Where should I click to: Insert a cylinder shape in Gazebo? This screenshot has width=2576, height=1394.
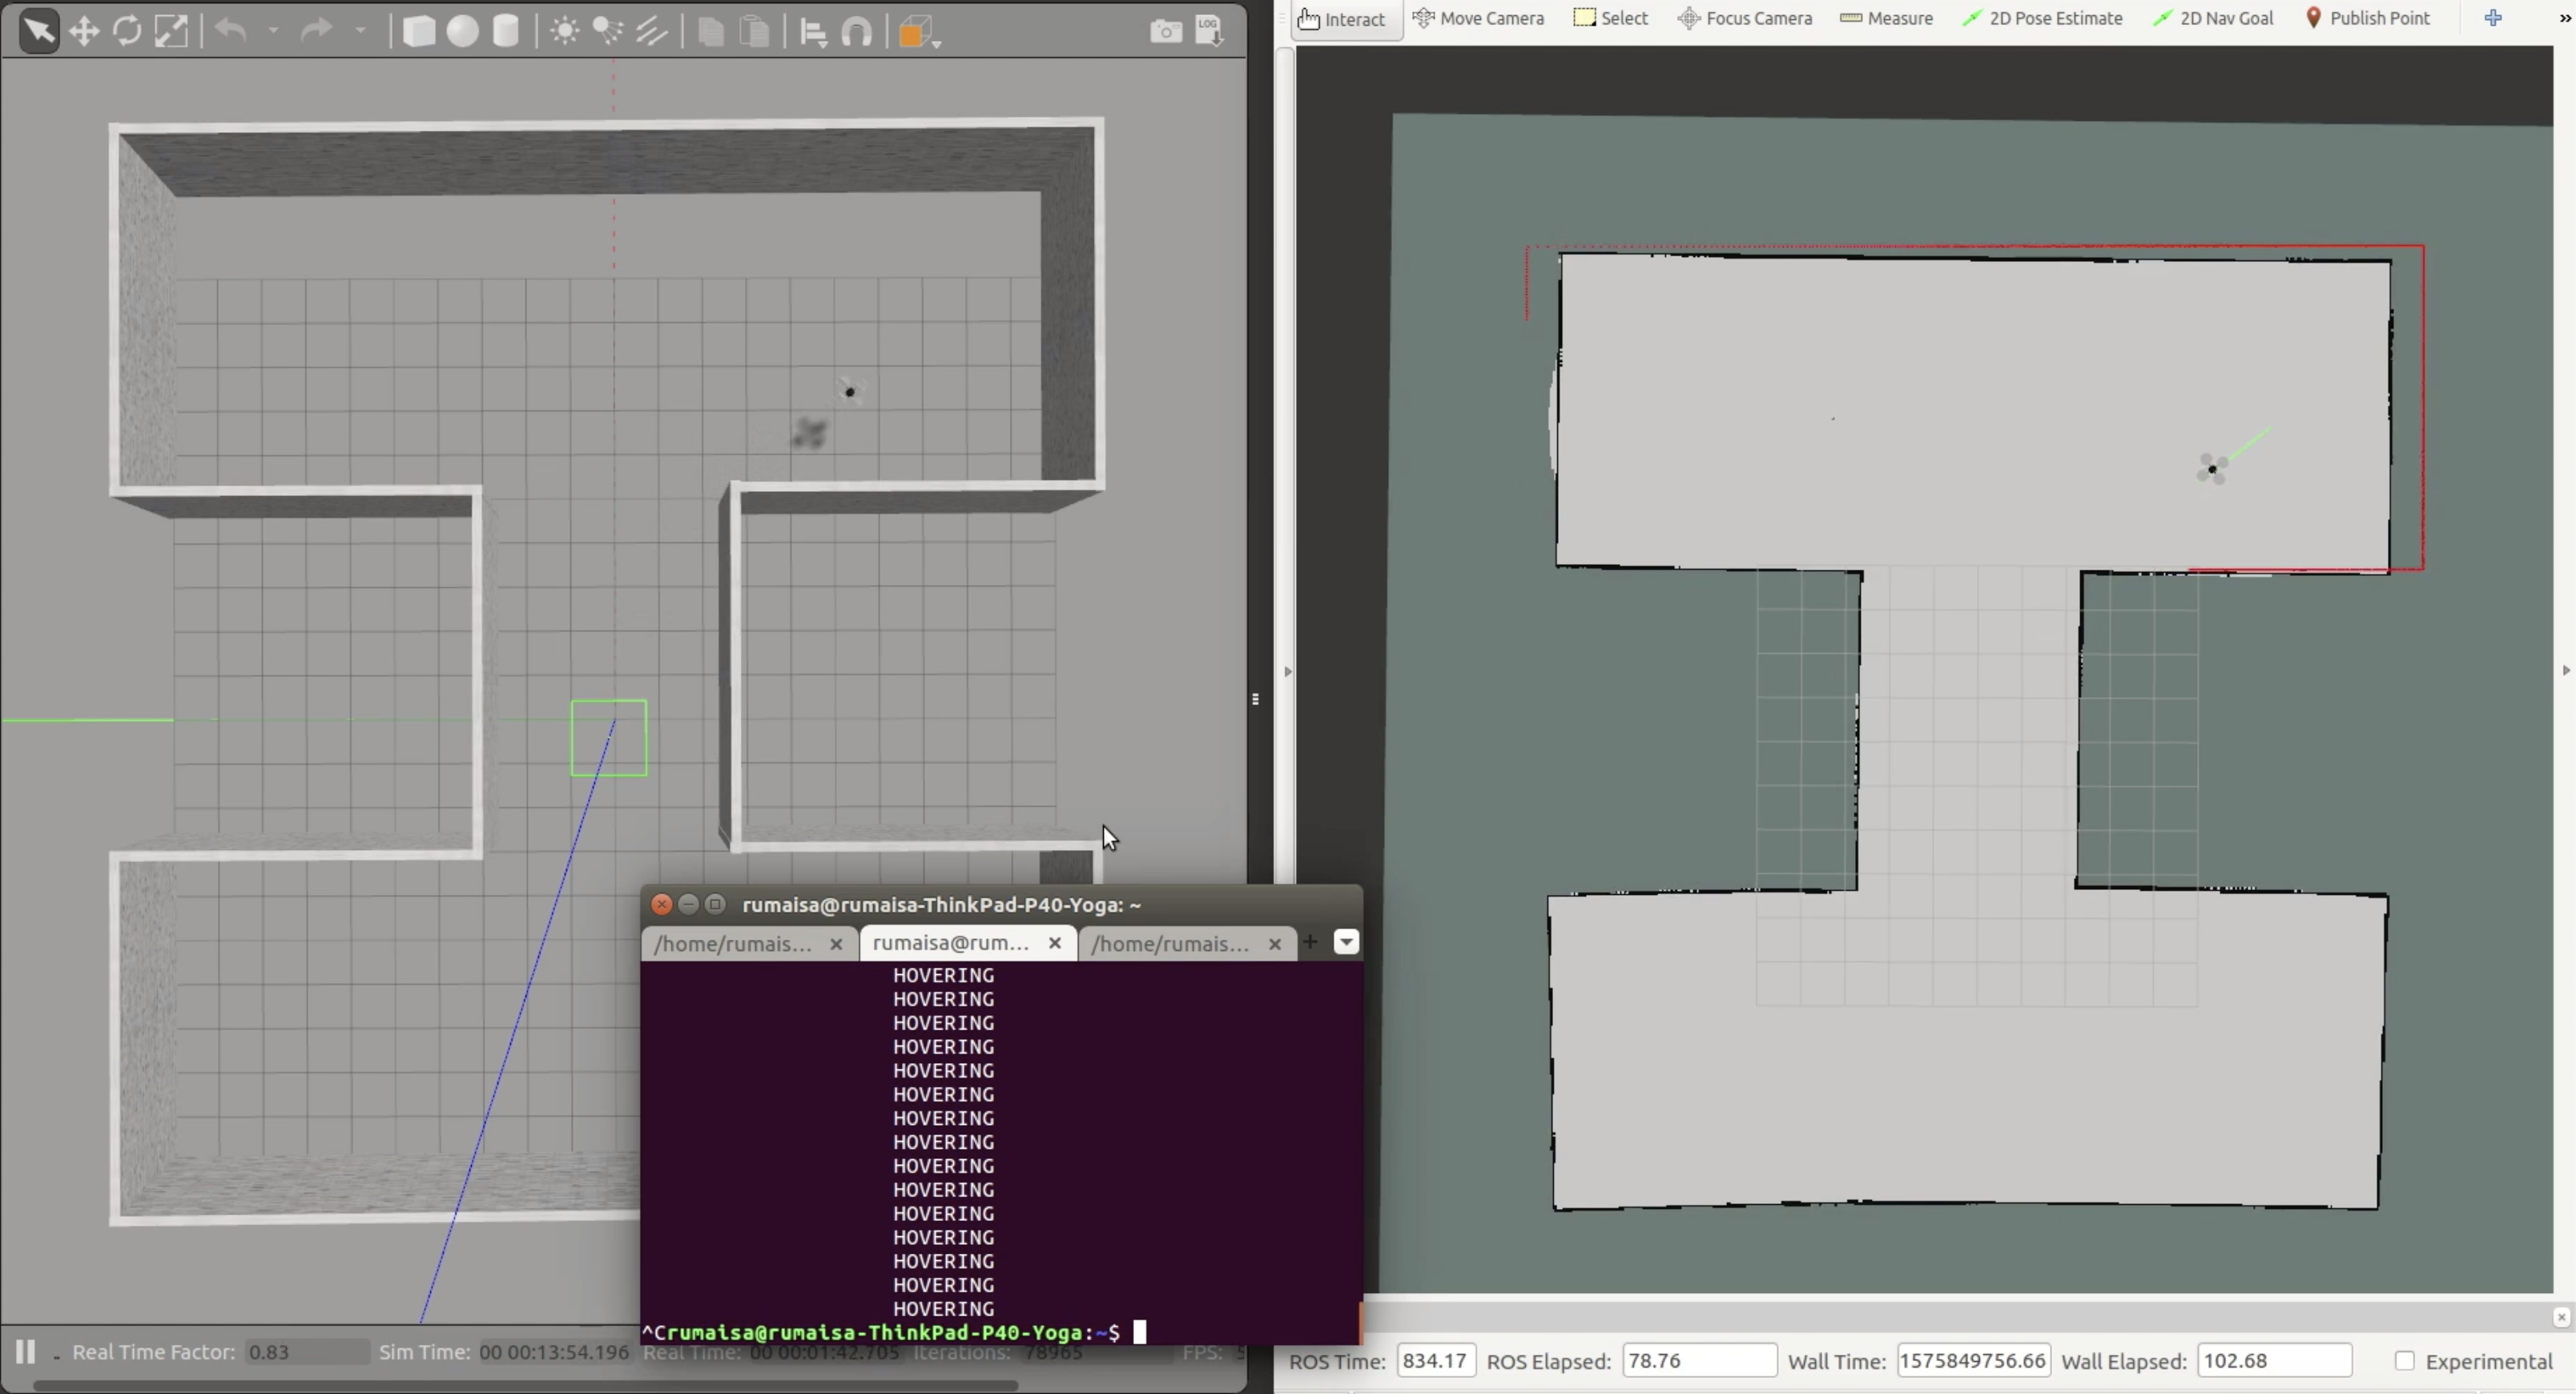(506, 32)
